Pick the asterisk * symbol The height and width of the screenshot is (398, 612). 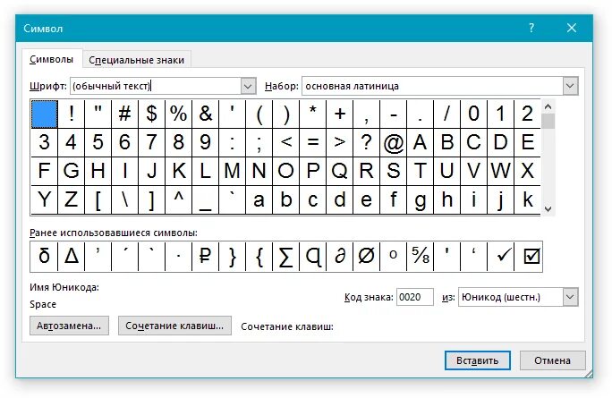[x=313, y=114]
